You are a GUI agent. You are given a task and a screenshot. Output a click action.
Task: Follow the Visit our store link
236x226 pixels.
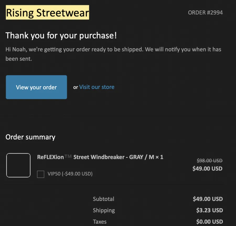coord(97,87)
